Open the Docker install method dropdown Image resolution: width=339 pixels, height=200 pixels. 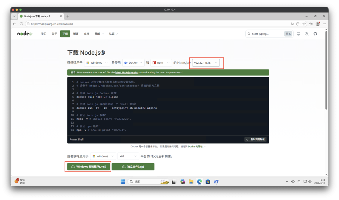(x=133, y=63)
